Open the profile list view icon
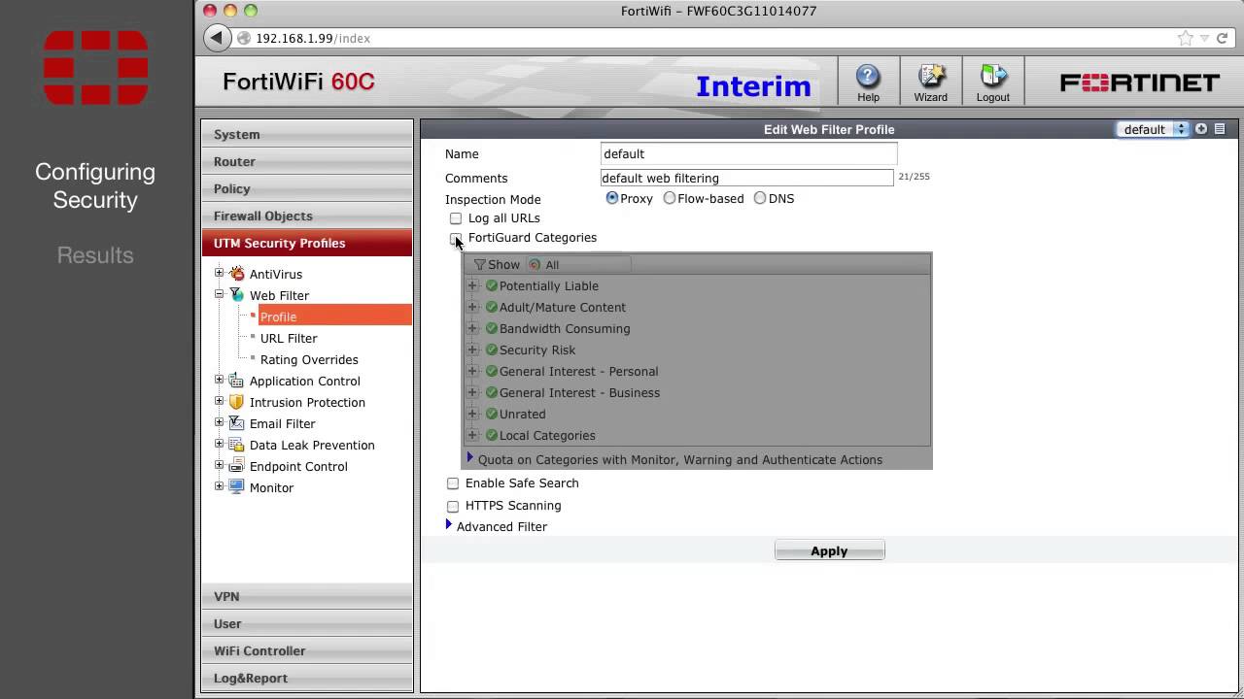 click(1220, 129)
